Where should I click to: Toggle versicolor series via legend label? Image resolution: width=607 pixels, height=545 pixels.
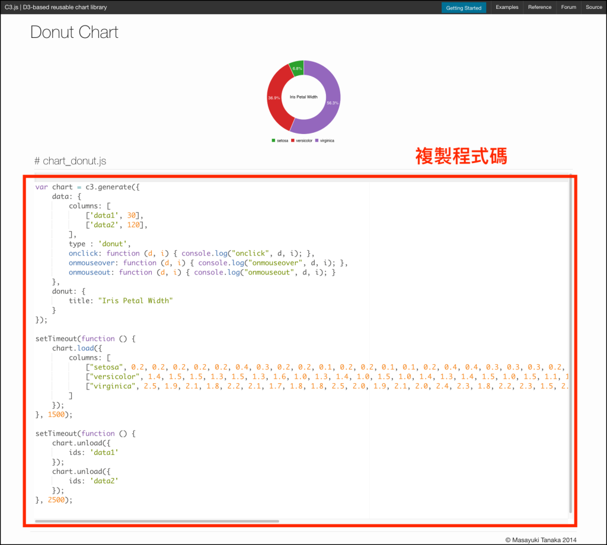click(x=304, y=141)
